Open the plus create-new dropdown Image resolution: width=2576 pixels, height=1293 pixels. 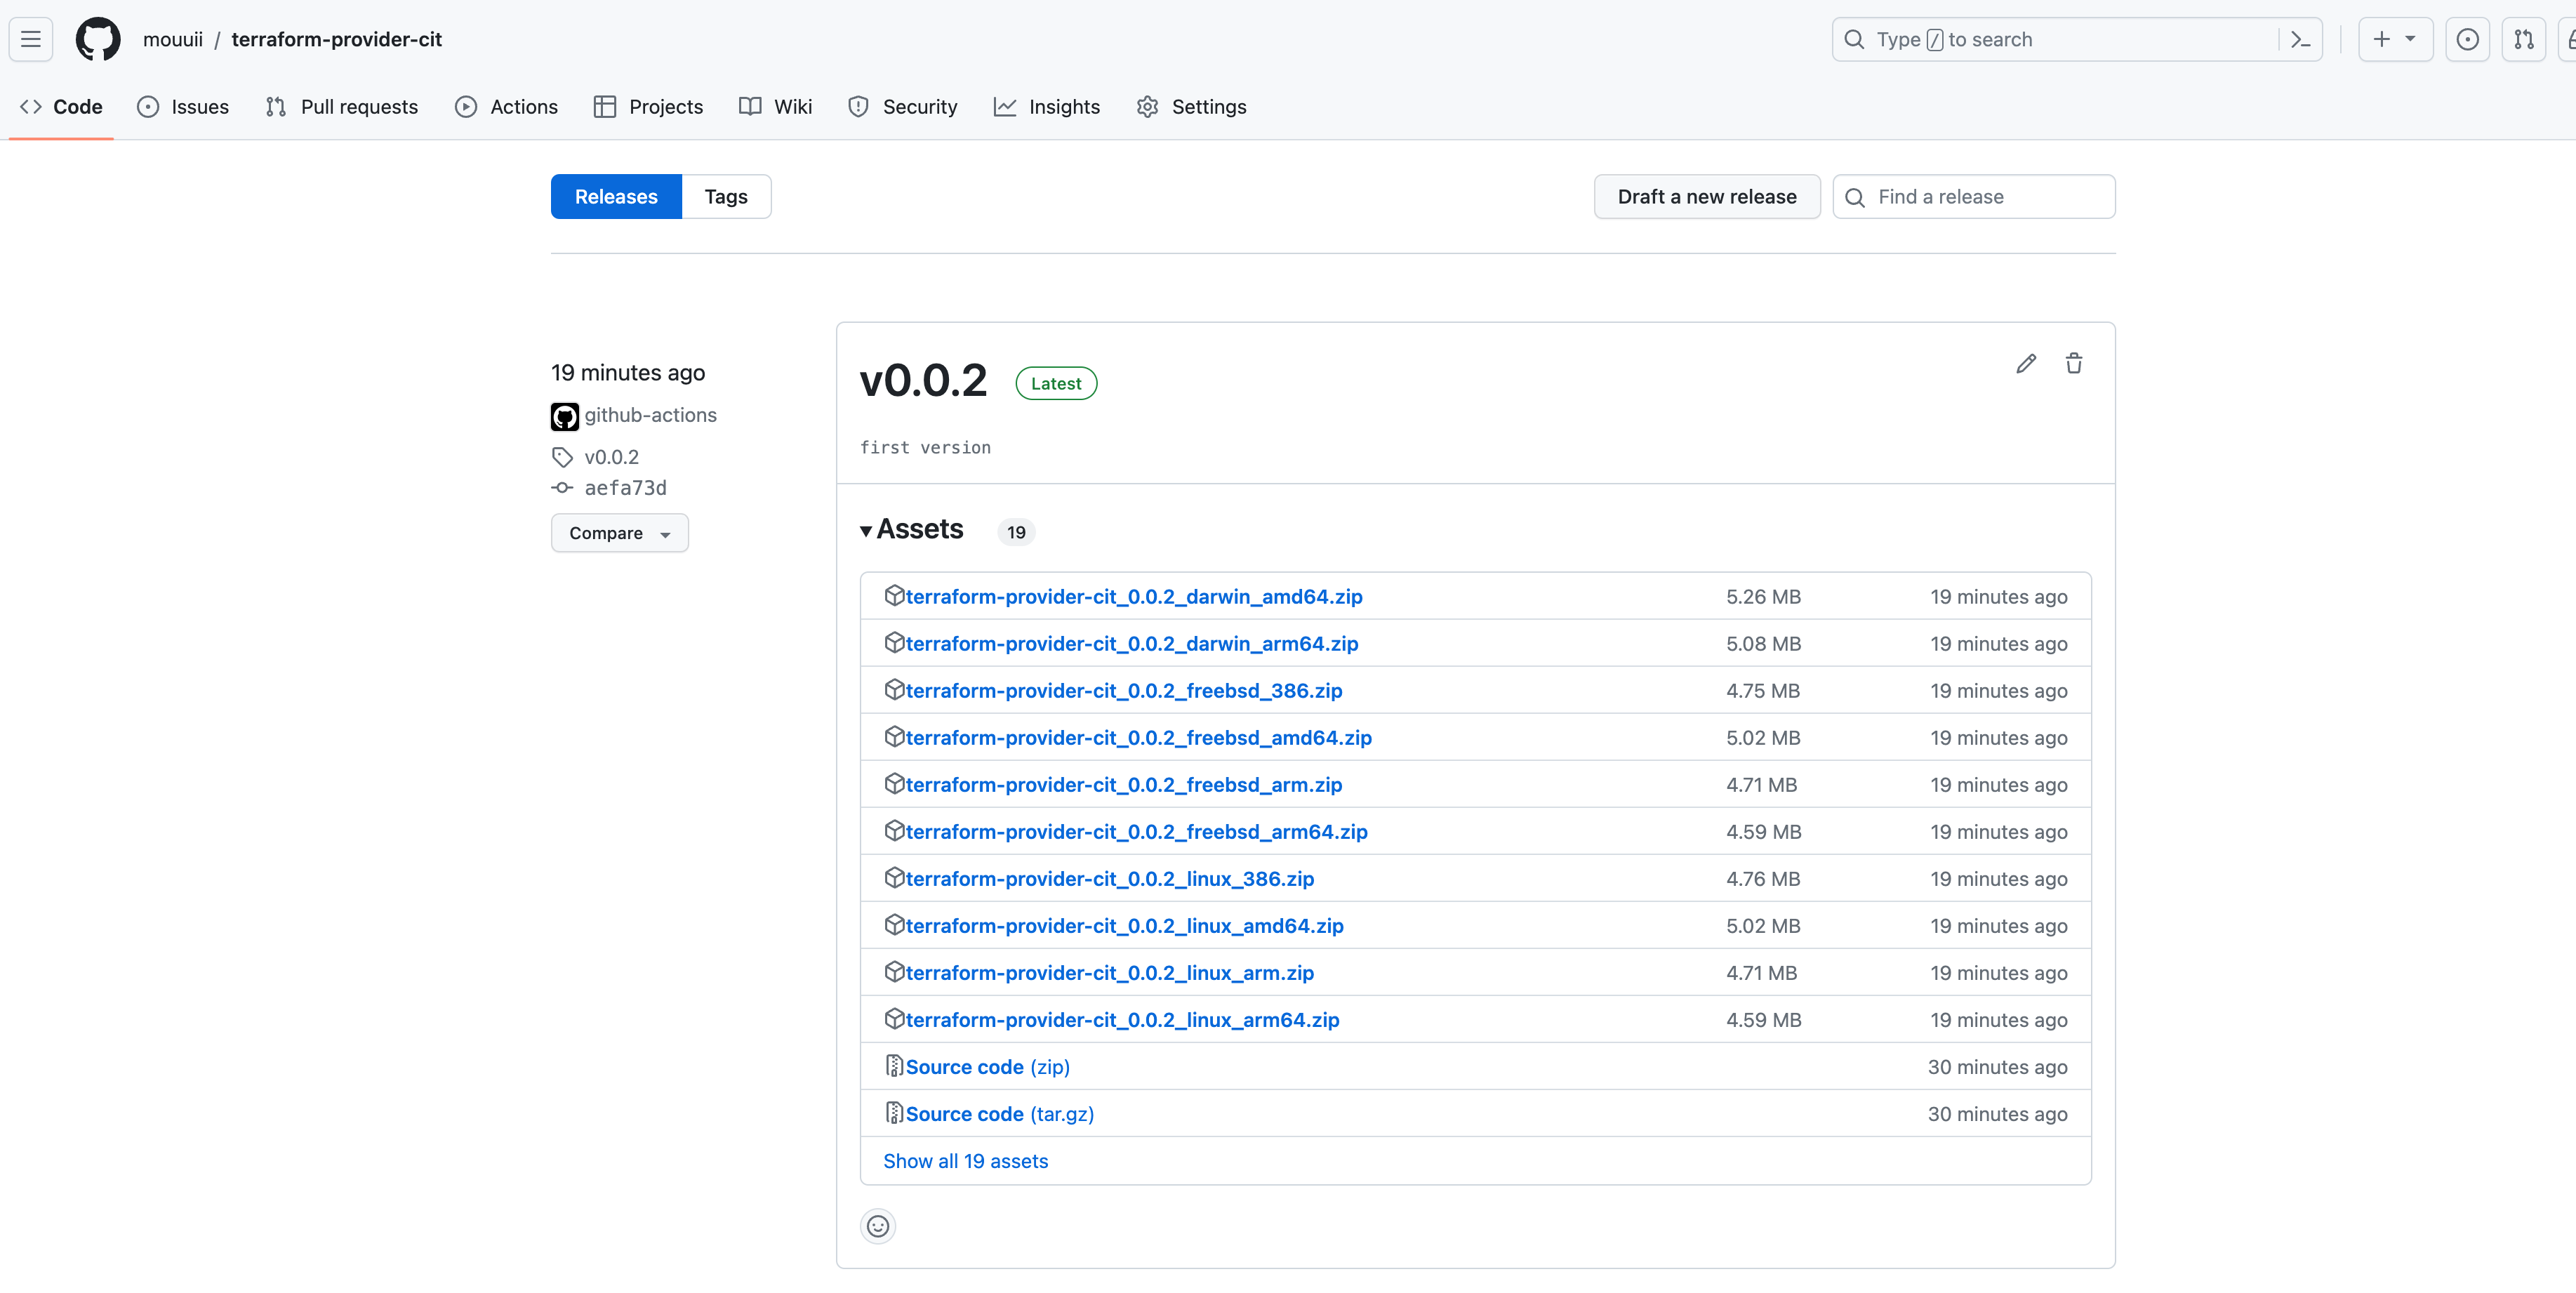pyautogui.click(x=2394, y=39)
